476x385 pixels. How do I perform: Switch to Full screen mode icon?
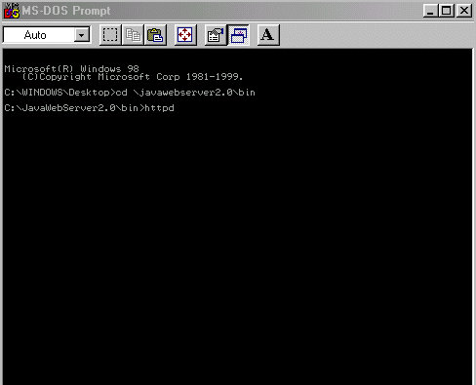click(185, 35)
